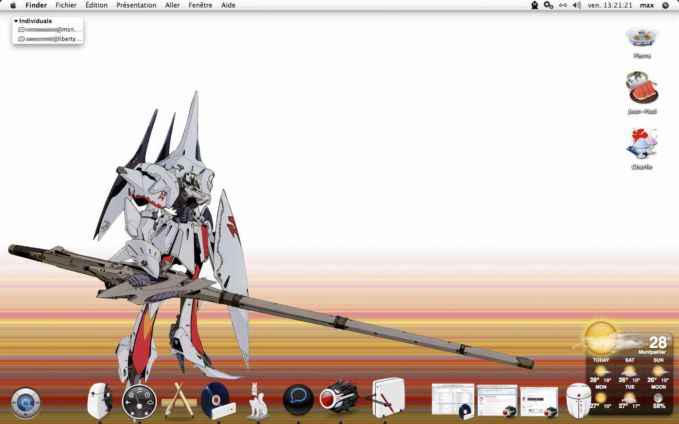Click the TODAY forecast icon
The image size is (679, 424).
(601, 371)
